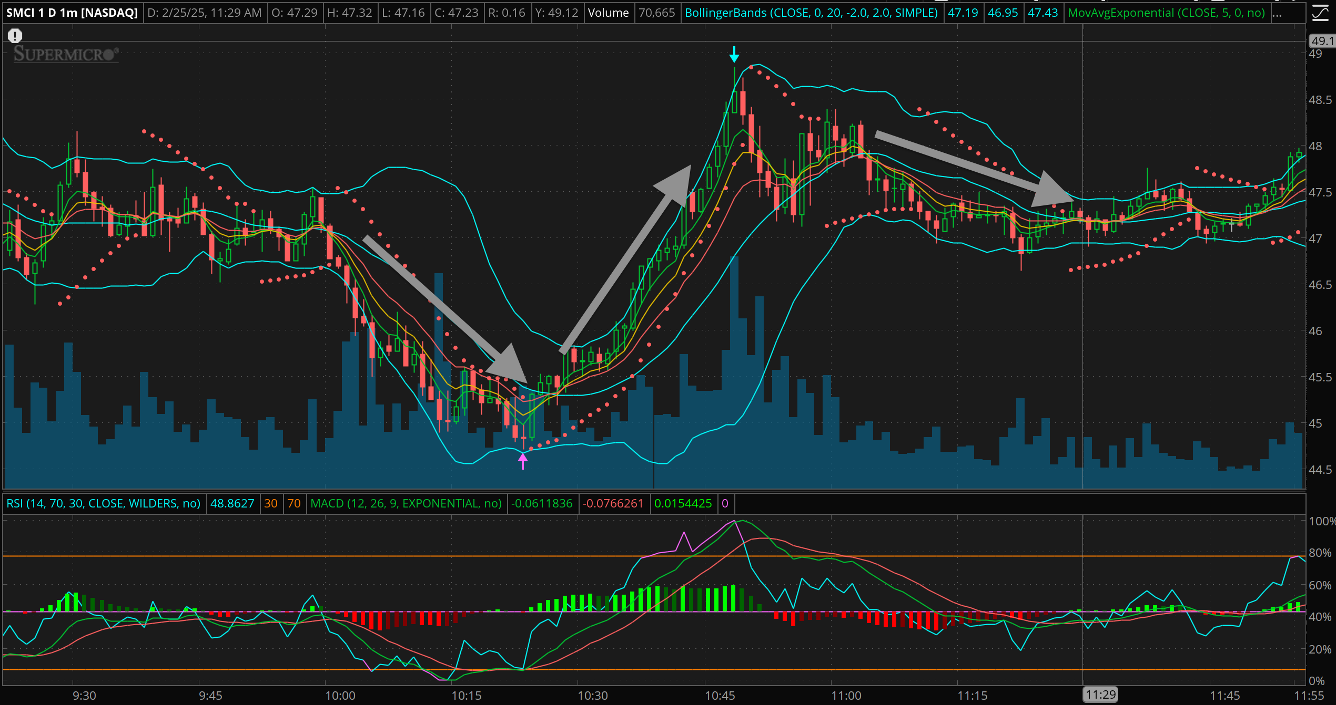Screen dimensions: 1336x705
Task: Click the MovAvgExponential study label
Action: point(1166,13)
